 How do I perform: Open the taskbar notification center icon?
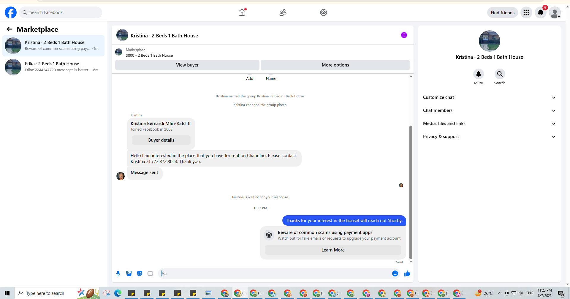point(561,294)
